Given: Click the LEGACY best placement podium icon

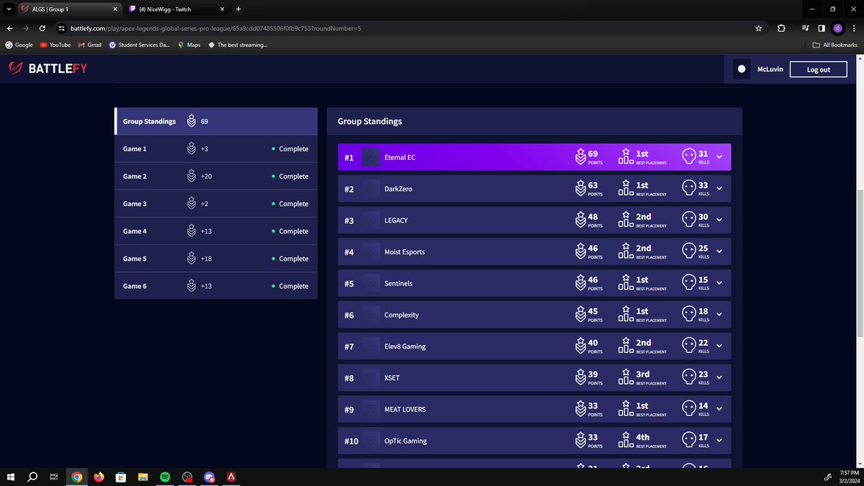Looking at the screenshot, I should pyautogui.click(x=626, y=220).
